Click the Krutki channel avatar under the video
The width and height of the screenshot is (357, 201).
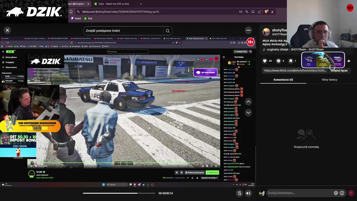pos(32,174)
